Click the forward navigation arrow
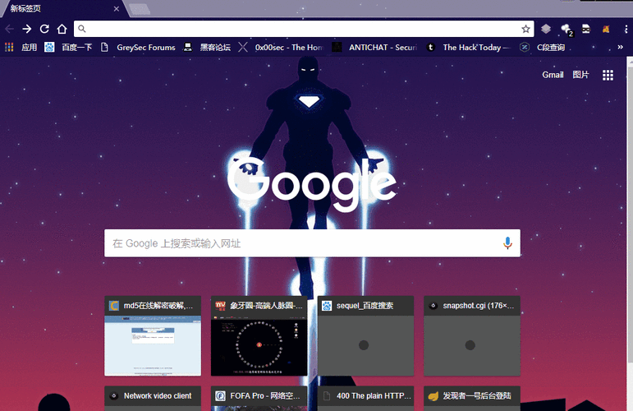Viewport: 633px width, 411px height. 26,29
